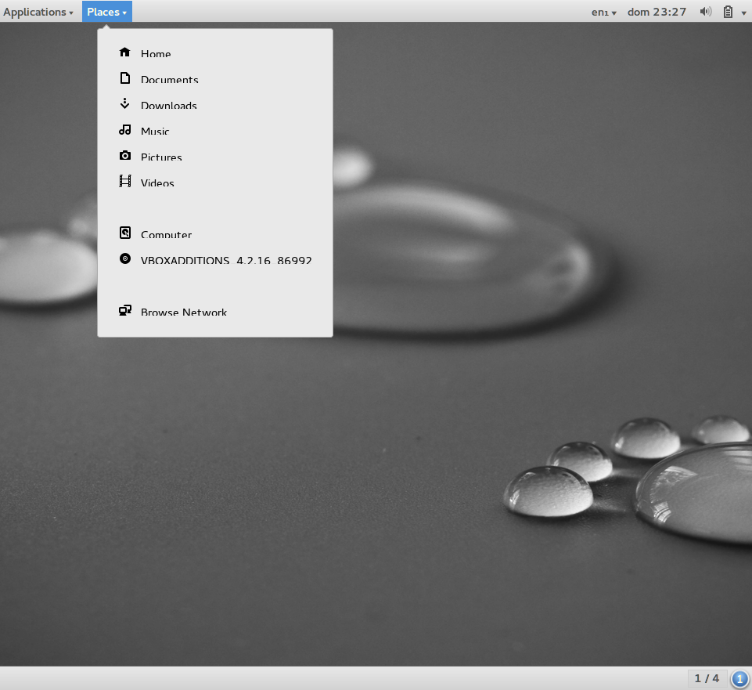This screenshot has width=752, height=690.
Task: Open the calendar from clock dom 23:27
Action: tap(657, 12)
